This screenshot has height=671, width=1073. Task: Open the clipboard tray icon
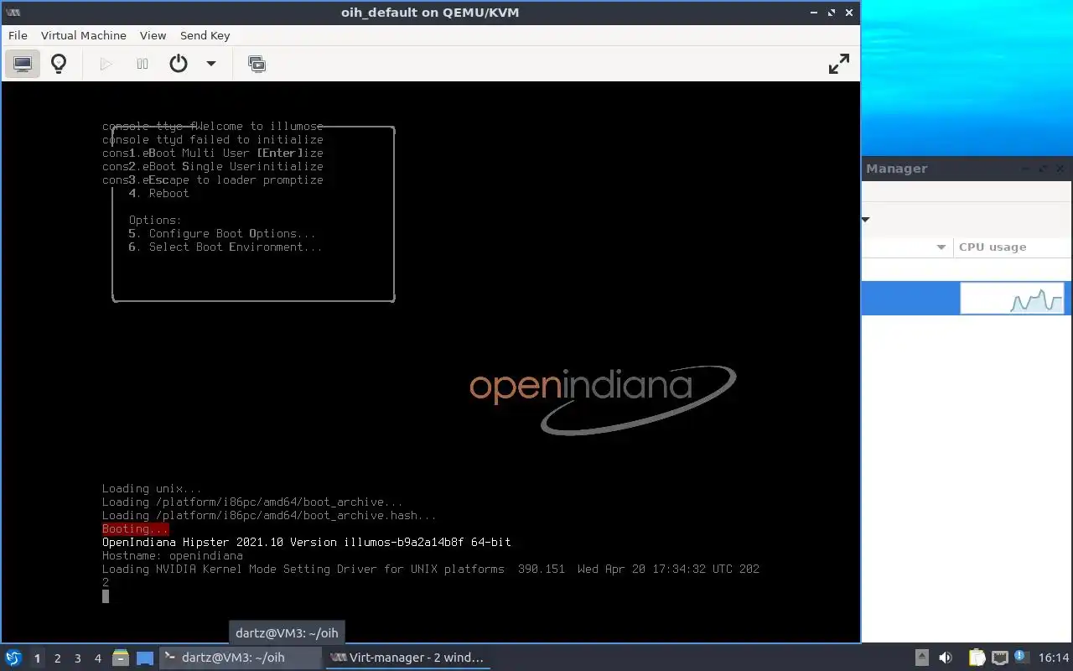point(977,658)
